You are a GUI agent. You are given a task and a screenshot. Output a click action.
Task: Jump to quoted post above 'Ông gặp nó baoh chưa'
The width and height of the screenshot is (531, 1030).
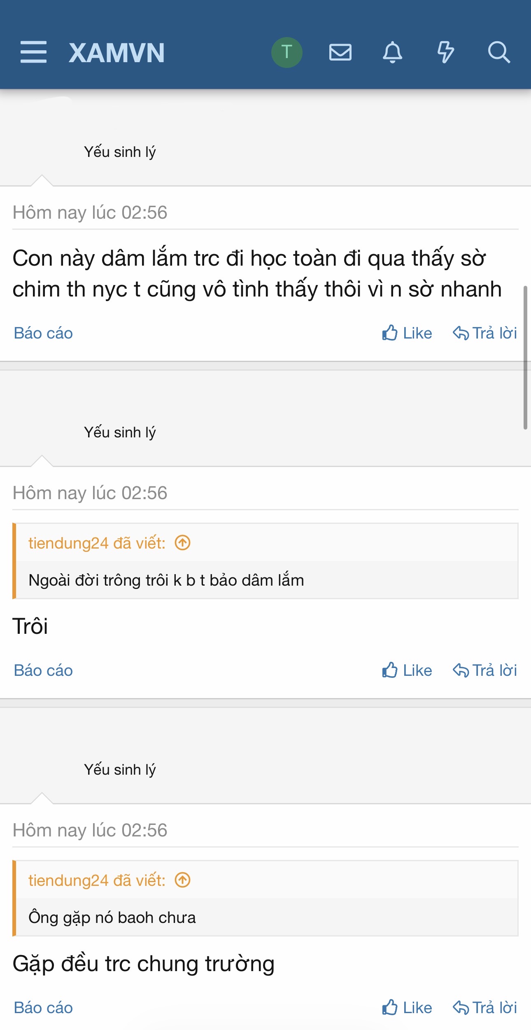[x=182, y=880]
